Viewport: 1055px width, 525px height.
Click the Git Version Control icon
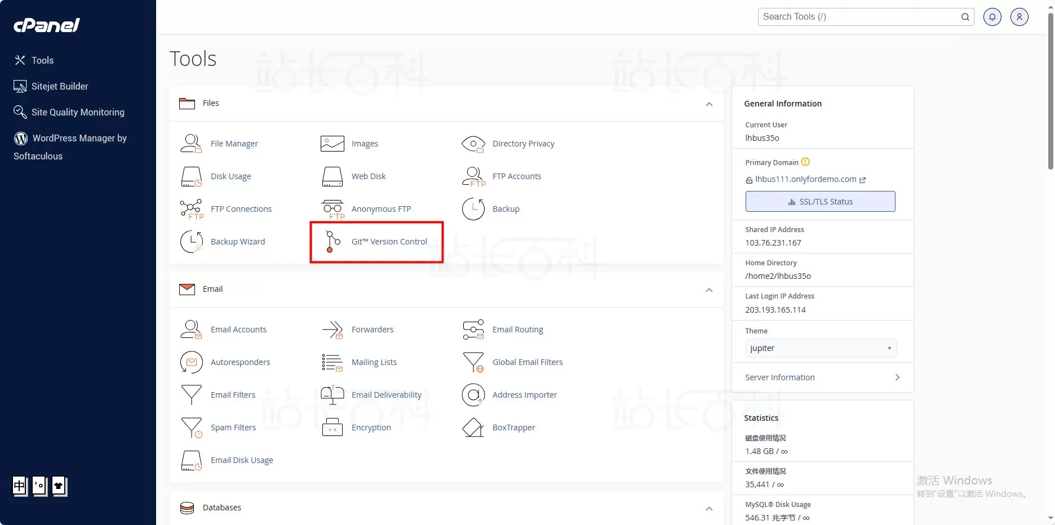[332, 242]
